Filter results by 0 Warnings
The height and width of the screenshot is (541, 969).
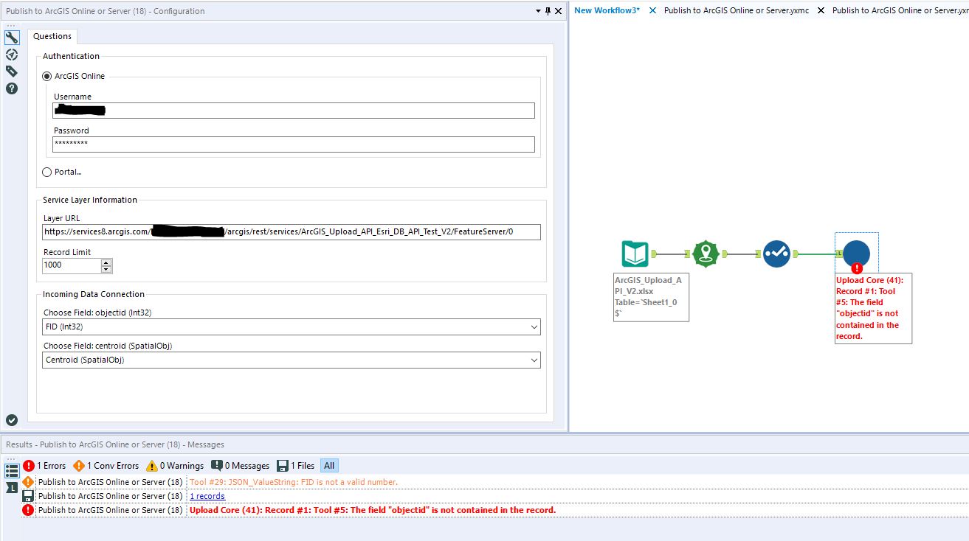(x=174, y=466)
